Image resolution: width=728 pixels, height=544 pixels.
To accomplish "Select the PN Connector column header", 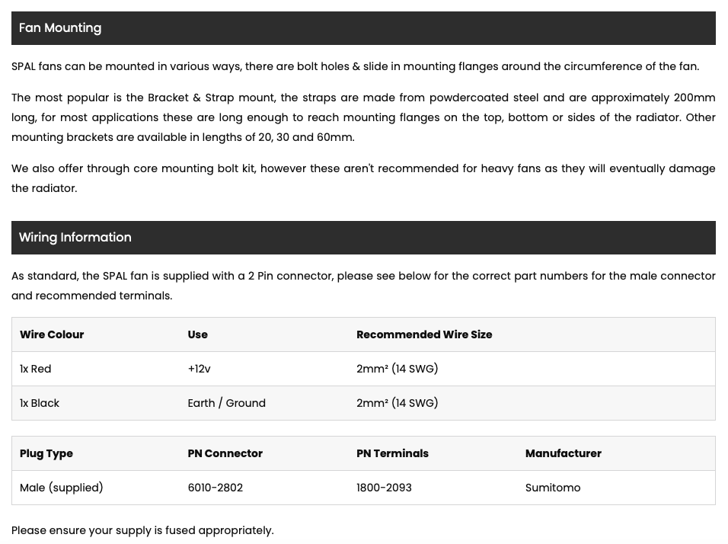I will (x=225, y=453).
